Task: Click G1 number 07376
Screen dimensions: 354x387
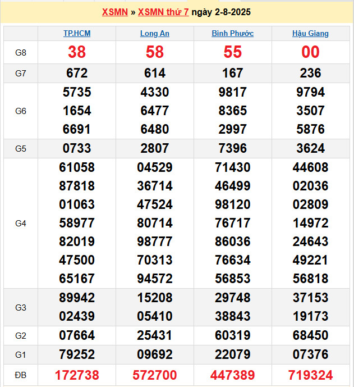Action: [310, 354]
